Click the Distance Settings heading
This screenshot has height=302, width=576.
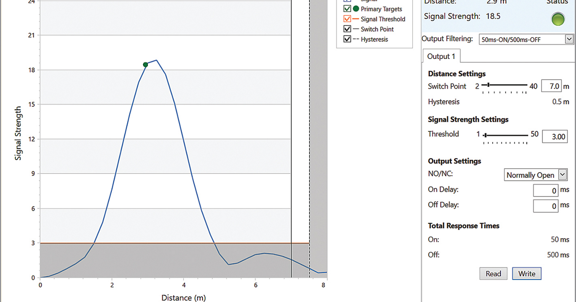[457, 74]
